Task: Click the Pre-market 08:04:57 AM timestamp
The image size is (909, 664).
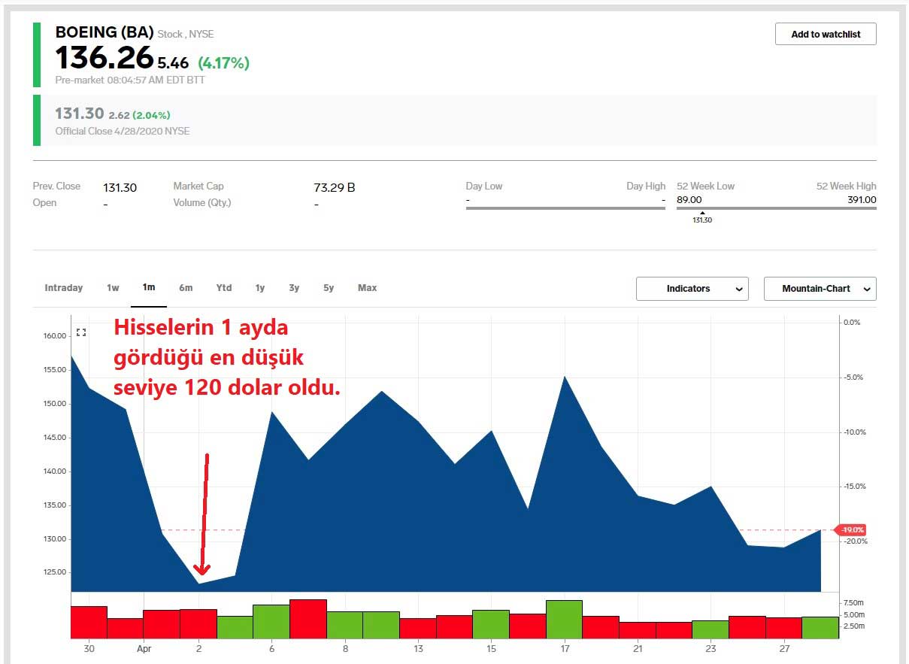Action: pos(130,80)
